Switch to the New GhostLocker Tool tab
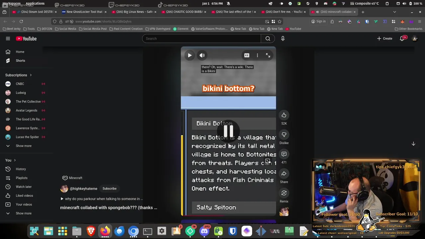Screen dimensions: 425x239 tap(84, 12)
